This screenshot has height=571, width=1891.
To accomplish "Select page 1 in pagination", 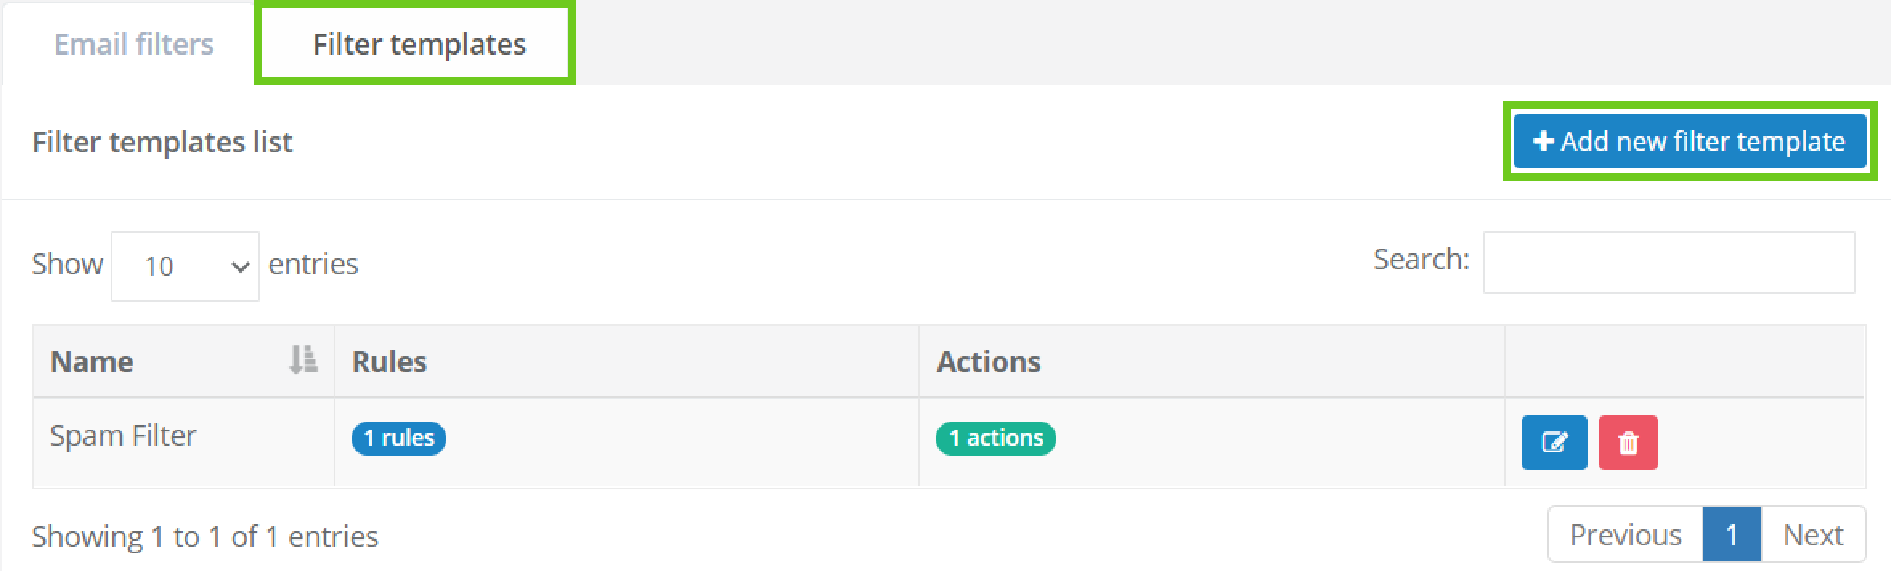I will click(x=1731, y=535).
